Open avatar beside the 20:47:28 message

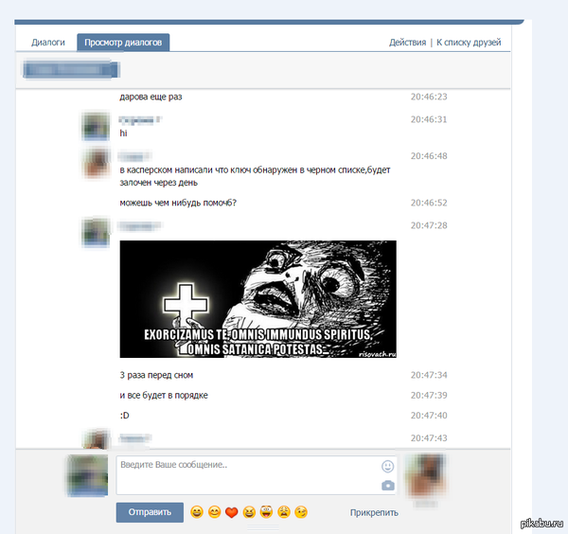96,232
